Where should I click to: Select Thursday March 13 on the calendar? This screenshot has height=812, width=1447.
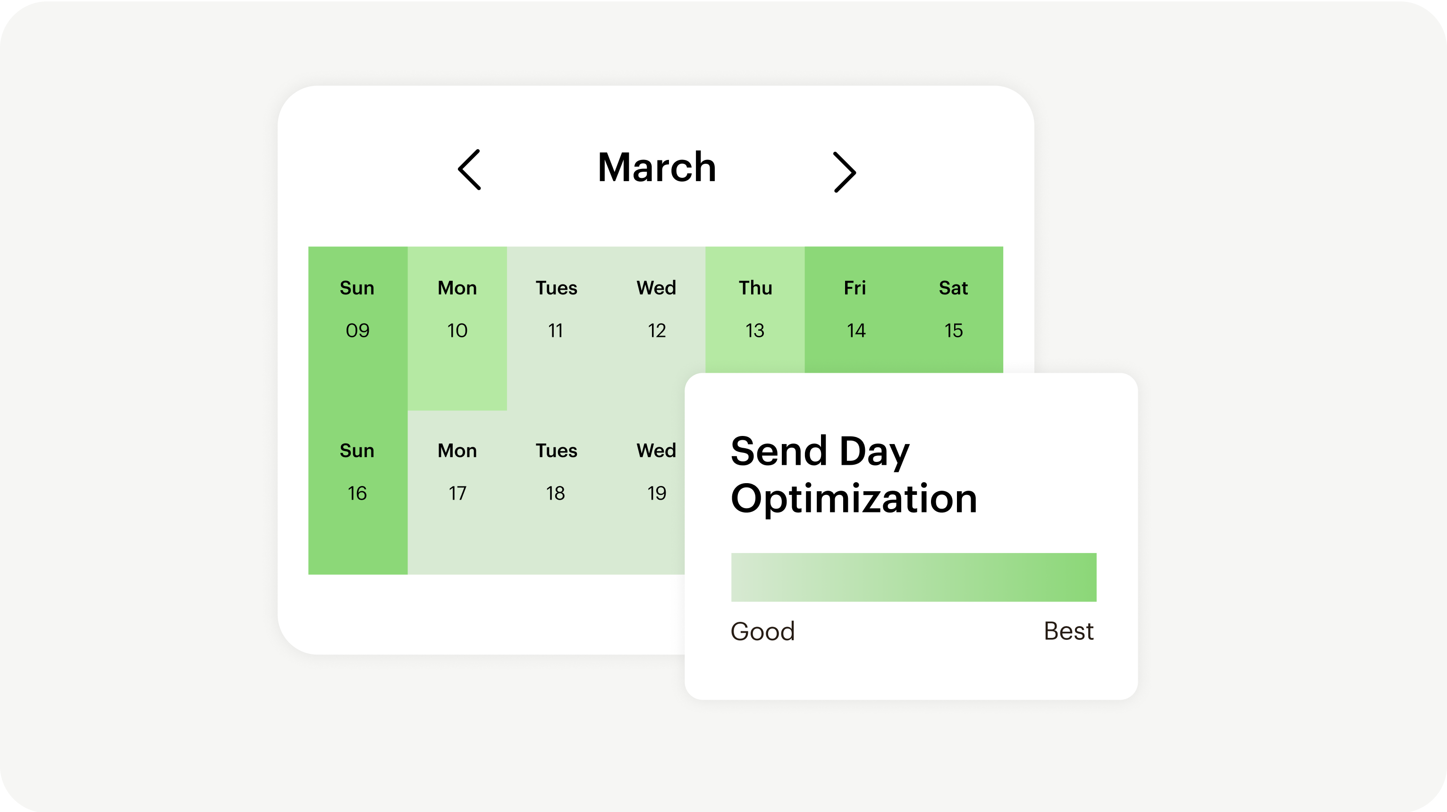[755, 331]
